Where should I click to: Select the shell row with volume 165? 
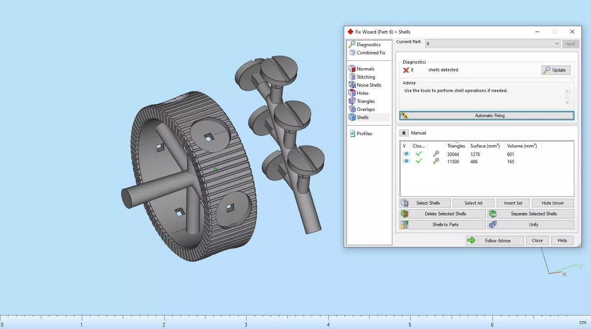pyautogui.click(x=487, y=162)
